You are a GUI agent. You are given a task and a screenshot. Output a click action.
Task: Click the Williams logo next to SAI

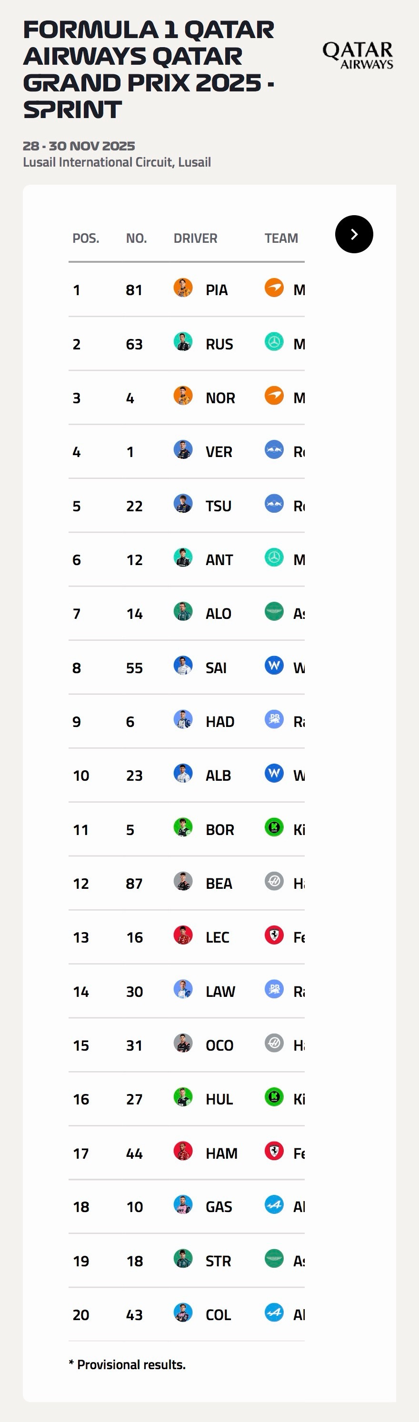(274, 666)
